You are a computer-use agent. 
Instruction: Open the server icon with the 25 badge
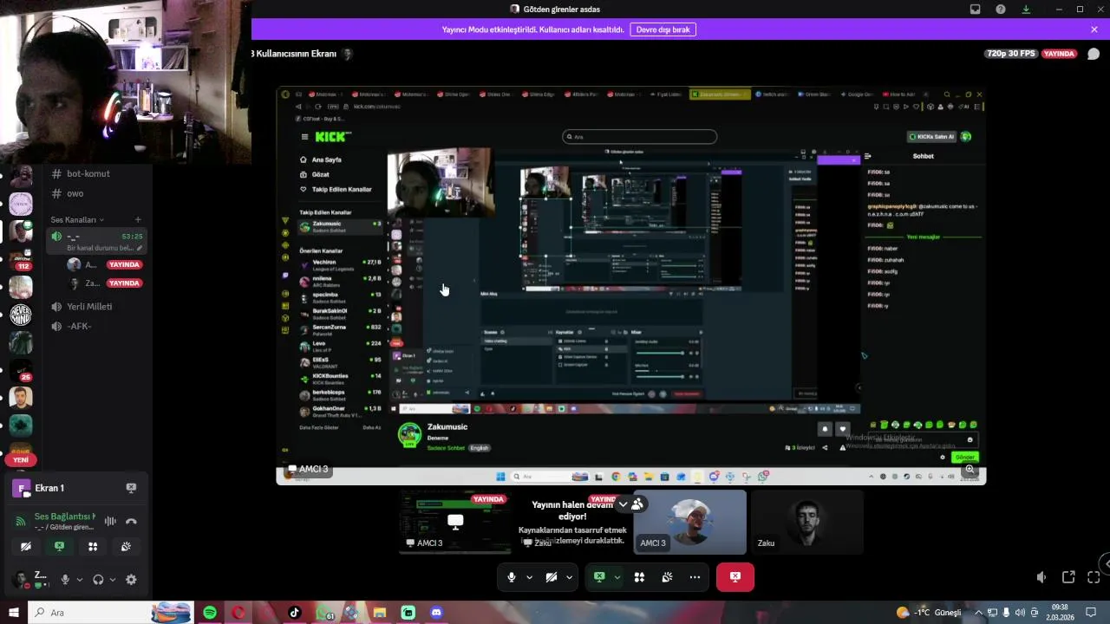point(21,370)
